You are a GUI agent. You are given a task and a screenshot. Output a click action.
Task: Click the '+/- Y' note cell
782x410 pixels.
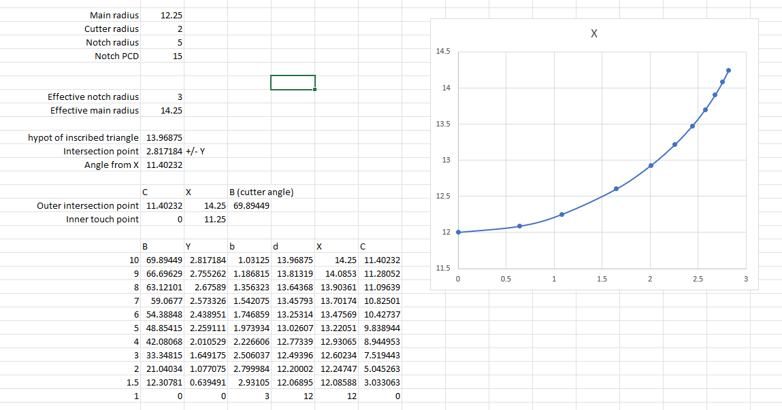point(195,151)
